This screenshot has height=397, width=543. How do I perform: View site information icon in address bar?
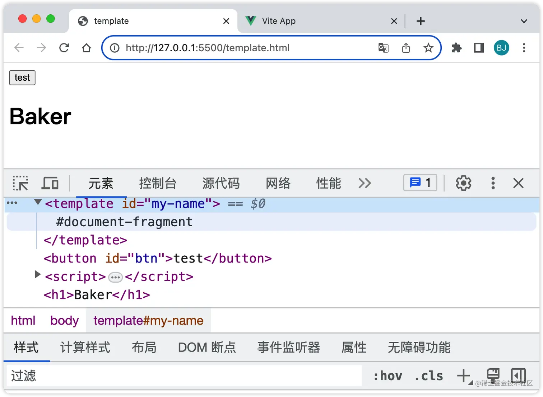[x=115, y=48]
